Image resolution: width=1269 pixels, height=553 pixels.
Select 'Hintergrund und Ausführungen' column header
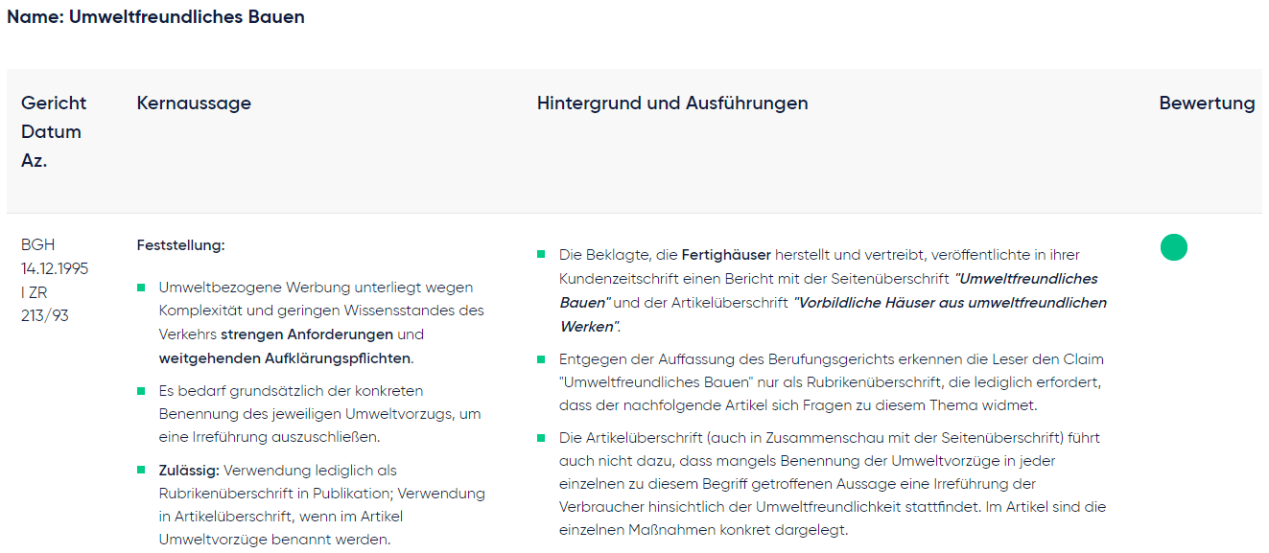click(x=671, y=104)
